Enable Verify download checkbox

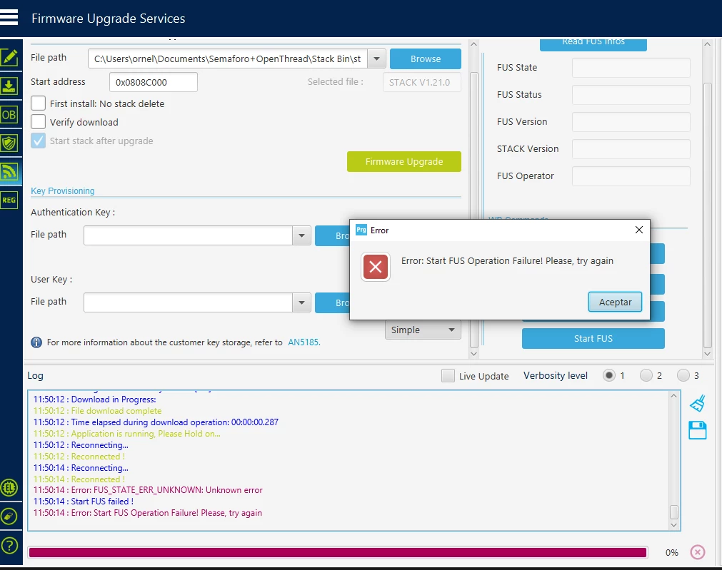(39, 122)
